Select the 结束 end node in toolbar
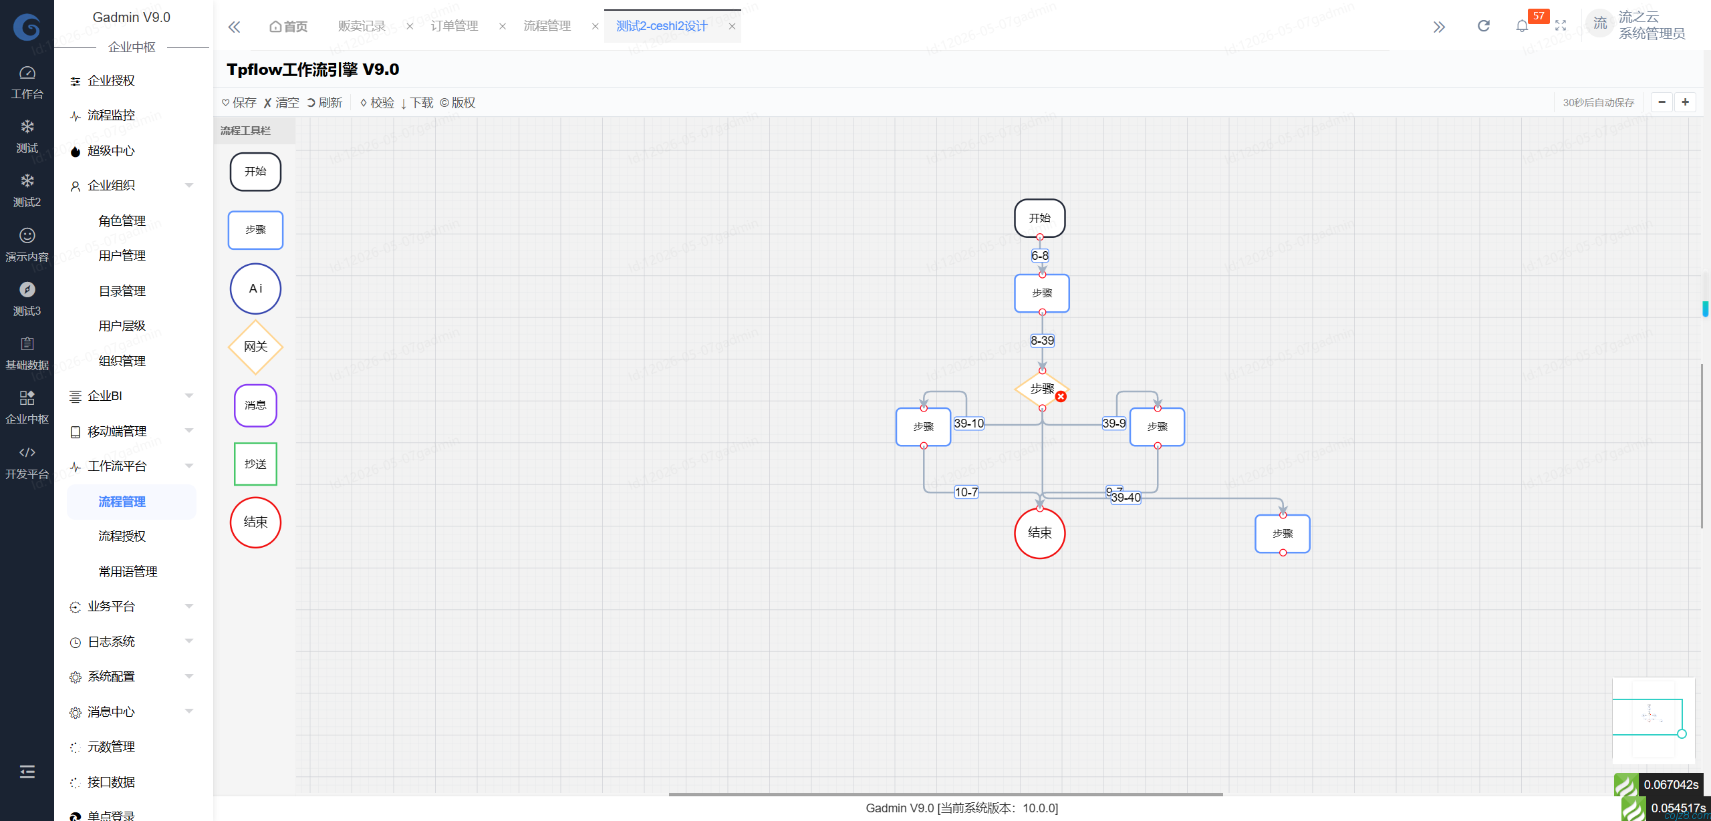The height and width of the screenshot is (821, 1711). (255, 522)
